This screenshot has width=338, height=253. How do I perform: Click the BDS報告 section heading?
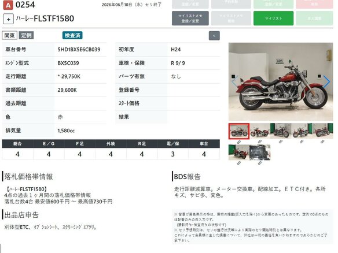click(x=187, y=177)
